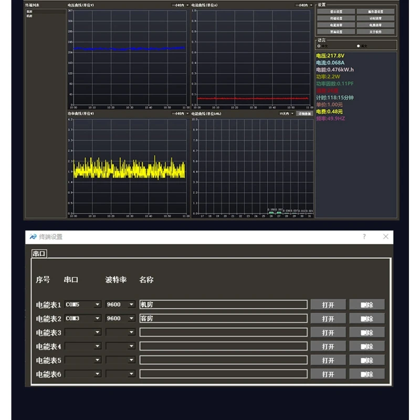This screenshot has width=420, height=420.
Task: Click empty name field for 电能表5
Action: click(x=224, y=360)
